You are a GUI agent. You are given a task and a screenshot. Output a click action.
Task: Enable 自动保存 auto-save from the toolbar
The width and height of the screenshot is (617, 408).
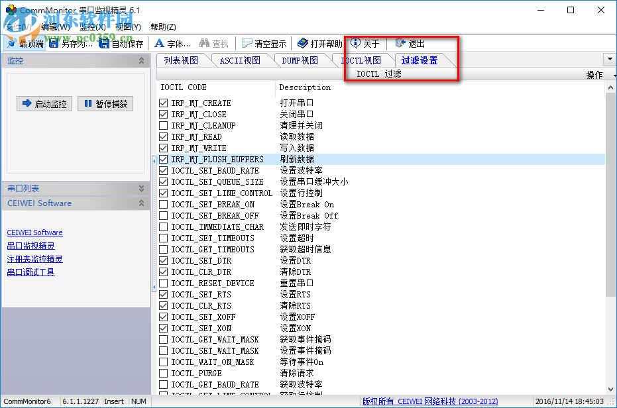[123, 42]
